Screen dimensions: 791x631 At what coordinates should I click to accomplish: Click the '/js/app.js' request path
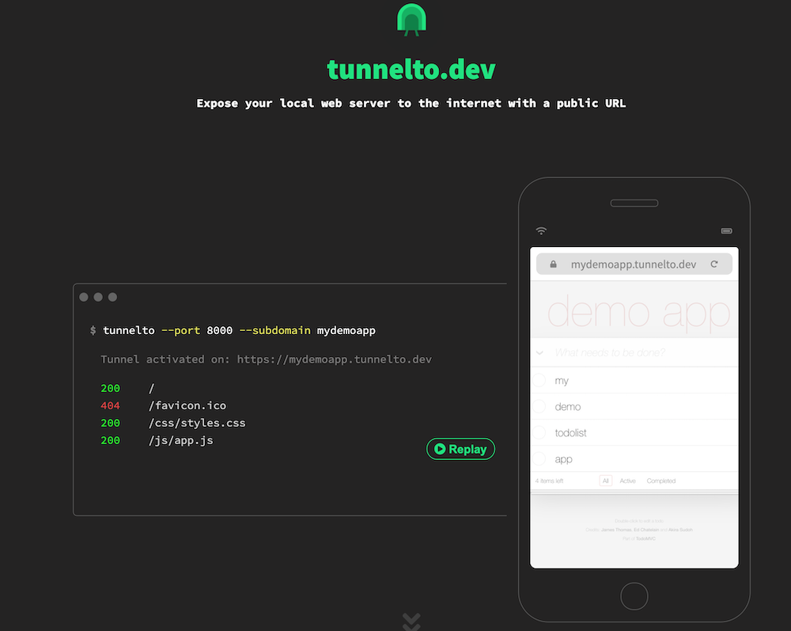[181, 441]
